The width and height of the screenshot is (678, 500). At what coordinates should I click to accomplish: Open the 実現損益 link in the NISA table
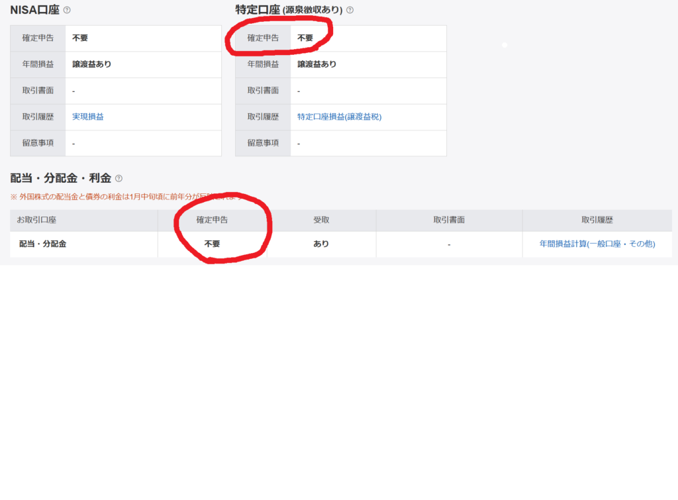(88, 117)
